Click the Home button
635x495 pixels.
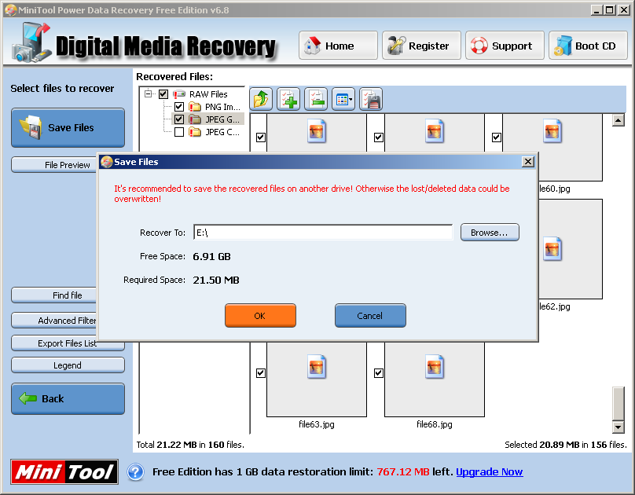pyautogui.click(x=338, y=46)
